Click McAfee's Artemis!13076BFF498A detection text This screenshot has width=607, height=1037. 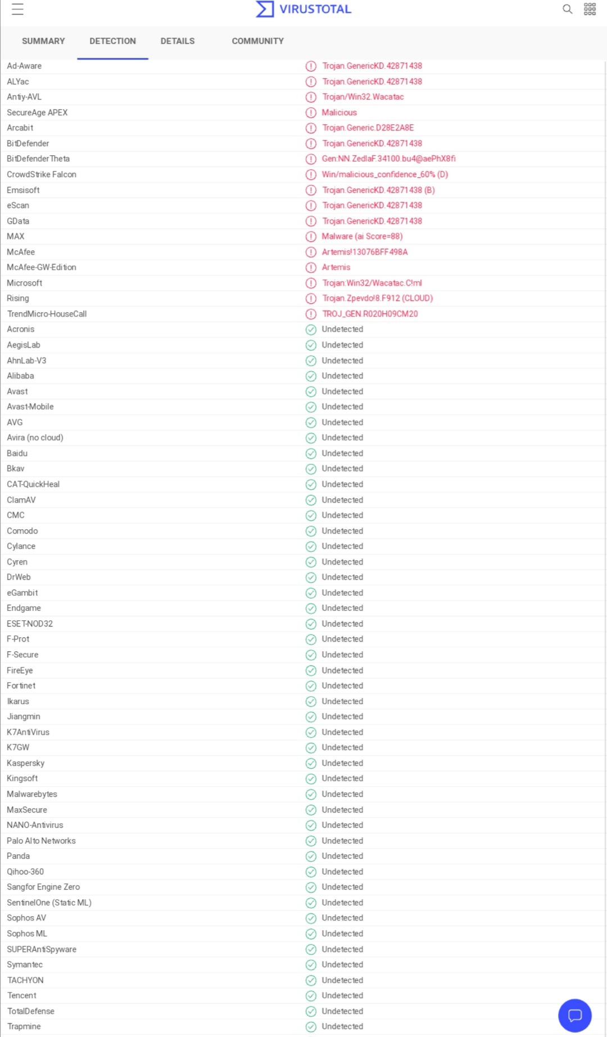tap(365, 252)
